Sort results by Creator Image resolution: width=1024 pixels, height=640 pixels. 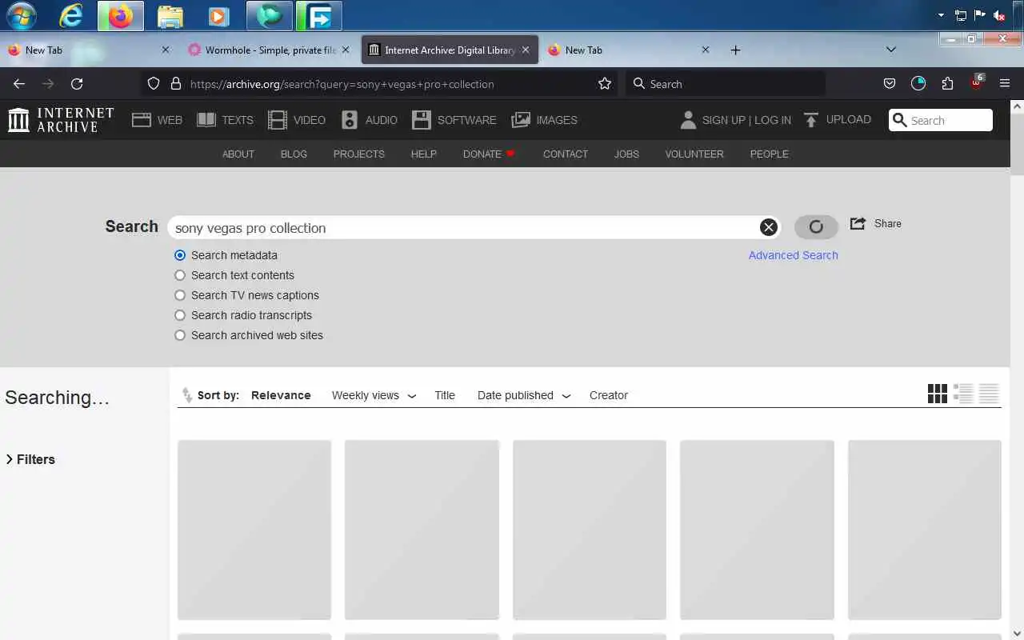609,395
